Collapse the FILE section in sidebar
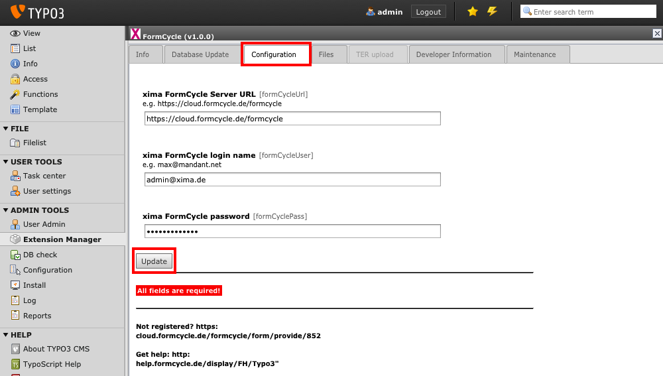Image resolution: width=663 pixels, height=376 pixels. click(6, 129)
